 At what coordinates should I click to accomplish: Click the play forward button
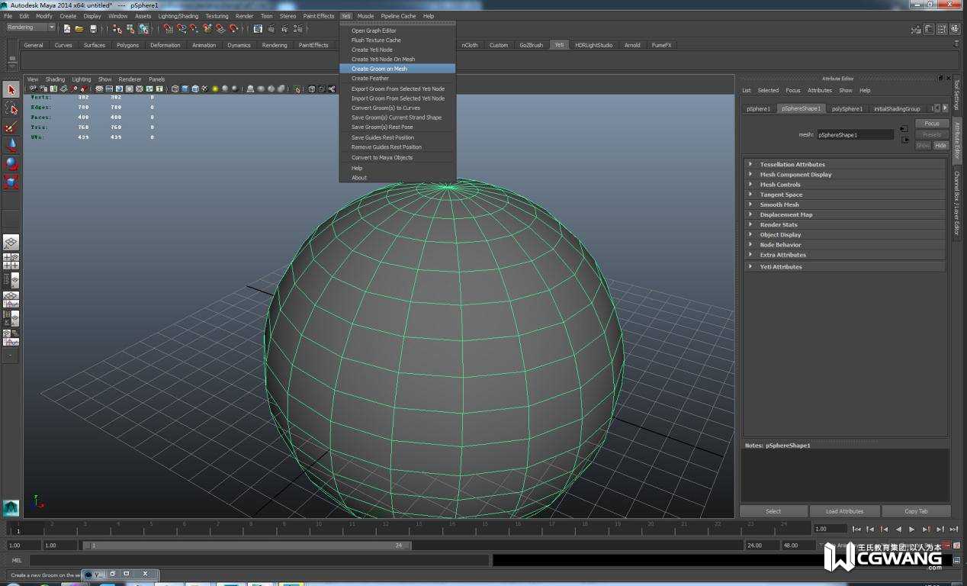[911, 529]
